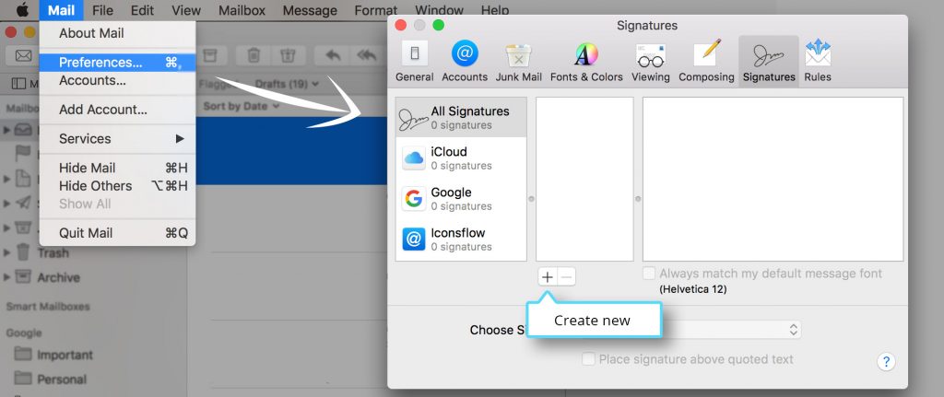
Task: Select All Signatures in account list
Action: 461,118
